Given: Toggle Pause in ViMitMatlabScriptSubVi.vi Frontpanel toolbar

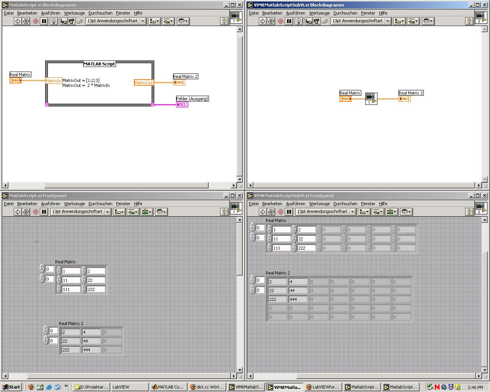Looking at the screenshot, I should click(x=289, y=212).
